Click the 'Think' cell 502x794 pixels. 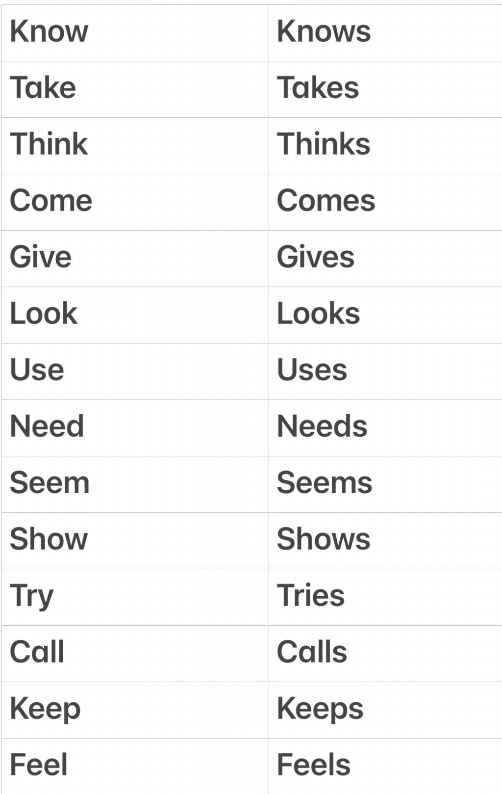coord(135,146)
